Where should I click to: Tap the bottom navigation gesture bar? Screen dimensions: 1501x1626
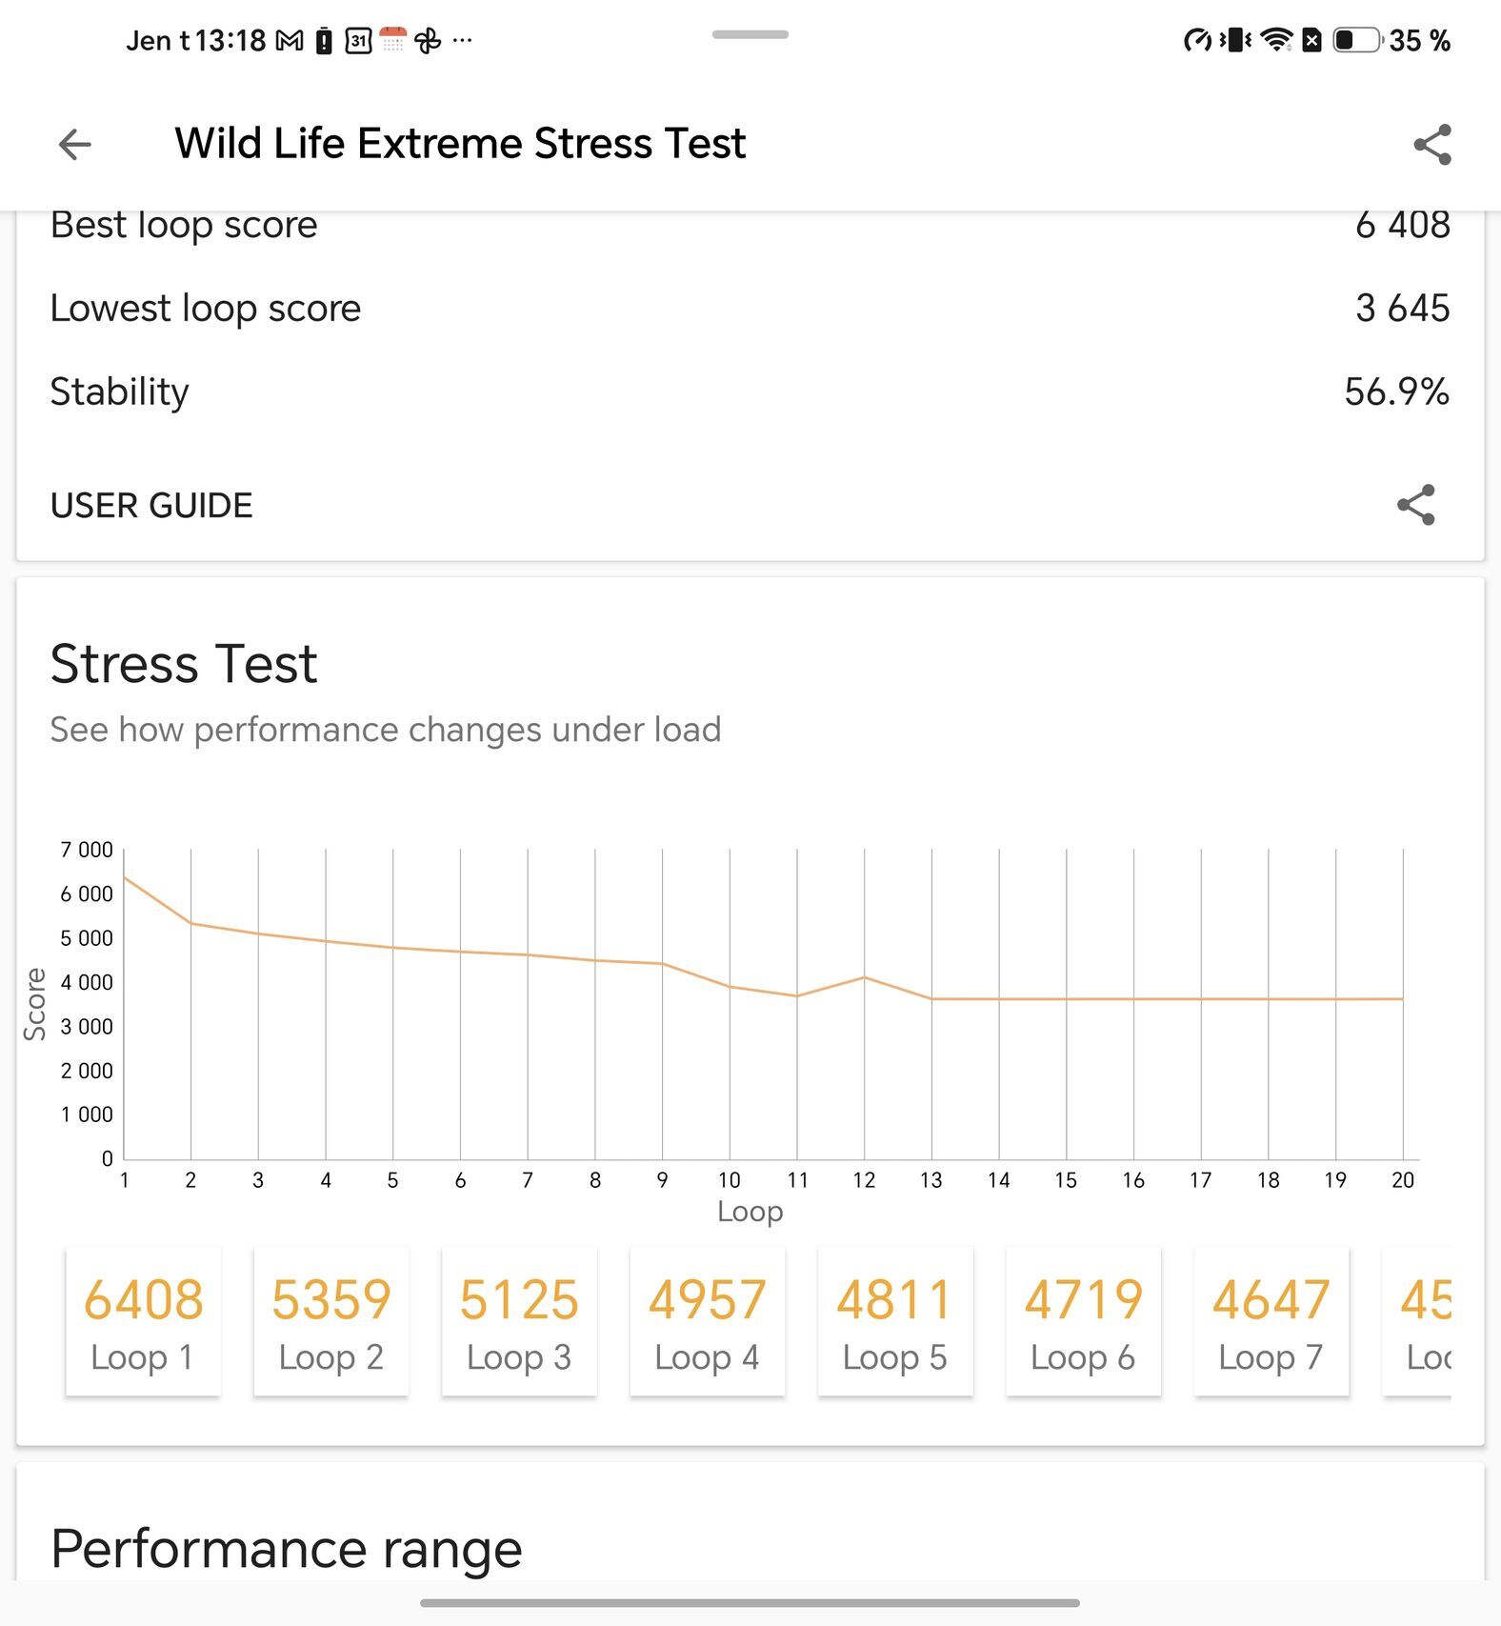750,1603
